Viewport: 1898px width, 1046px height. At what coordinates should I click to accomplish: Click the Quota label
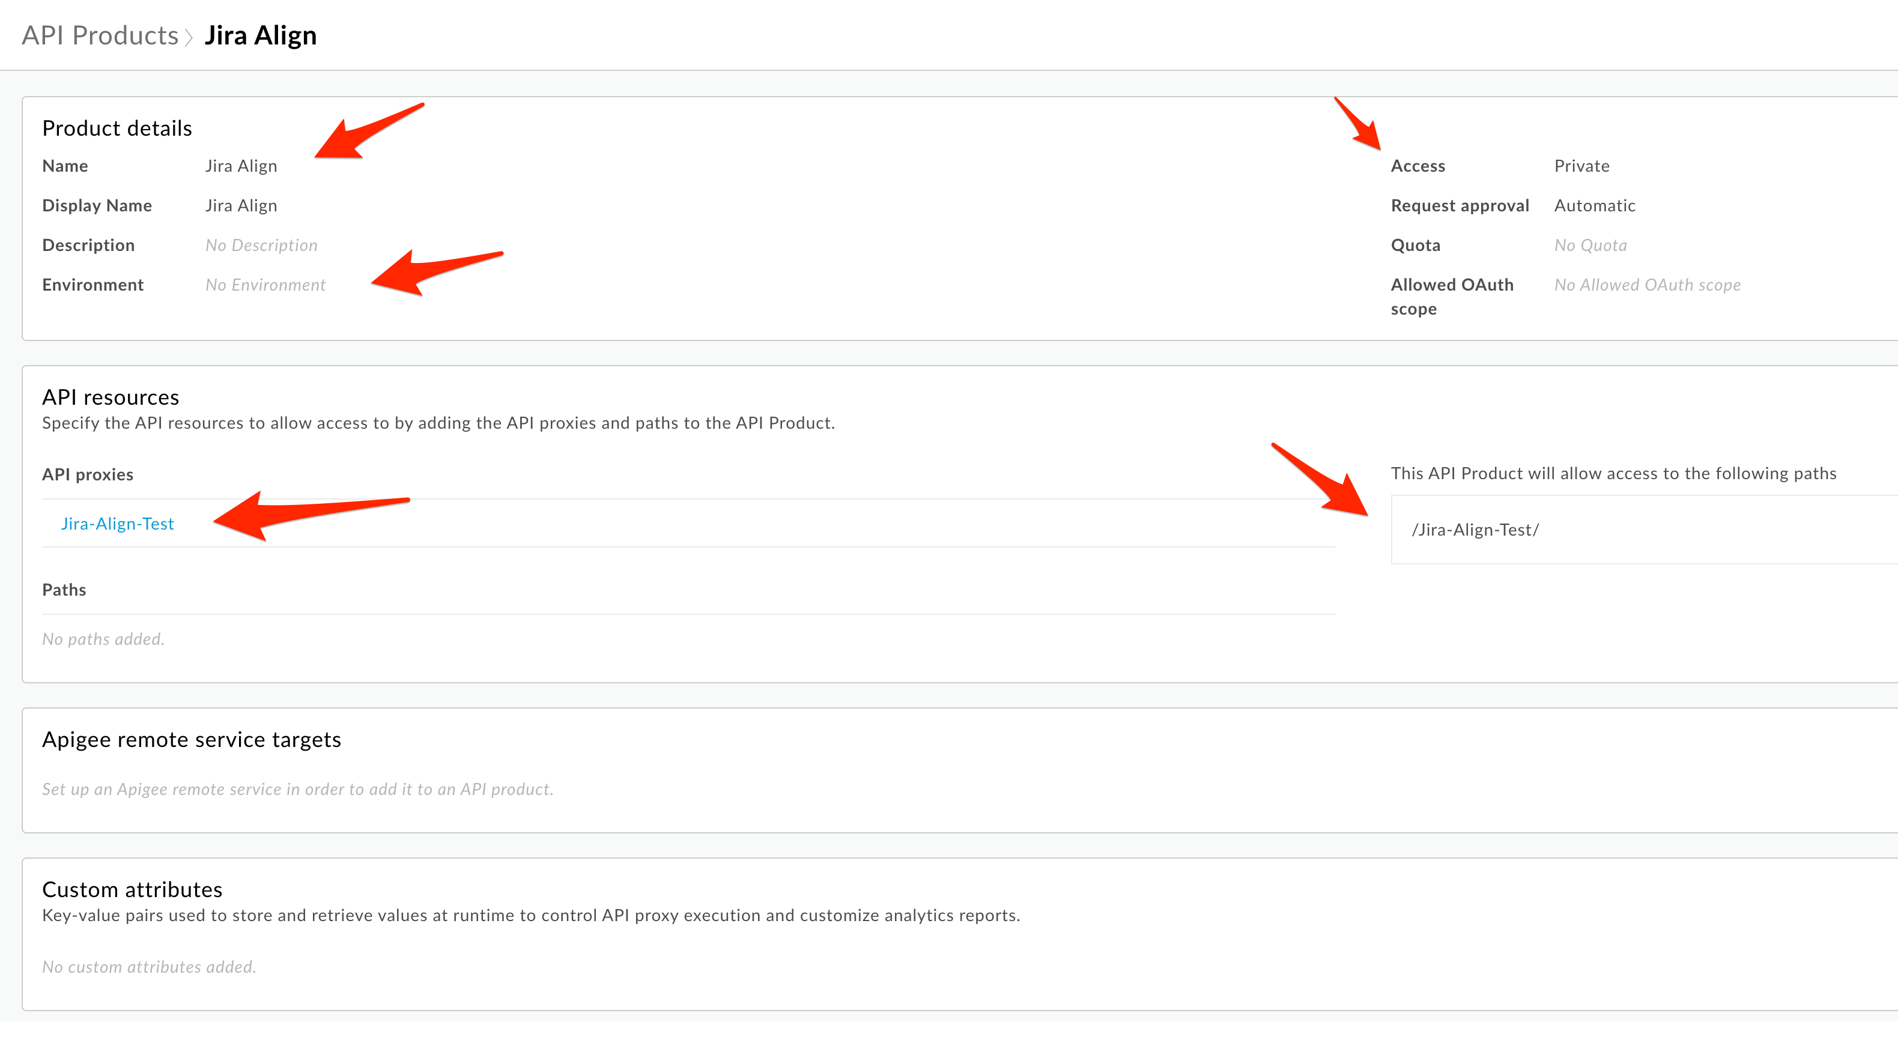[1416, 246]
